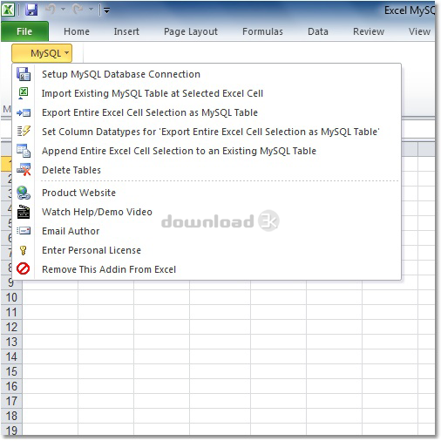This screenshot has width=441, height=441.
Task: Click the Watch Help/Demo Video clapperboard icon
Action: (x=24, y=212)
